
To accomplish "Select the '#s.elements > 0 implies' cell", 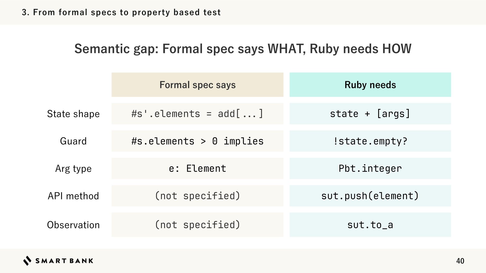I will point(197,141).
